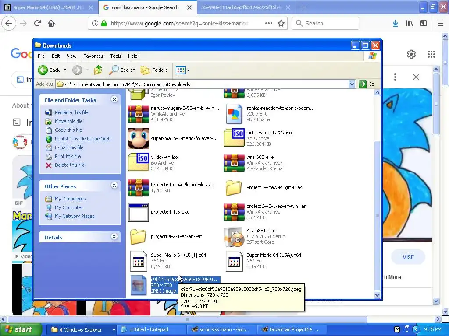This screenshot has height=336, width=449.
Task: Open the Favorites menu
Action: click(93, 56)
